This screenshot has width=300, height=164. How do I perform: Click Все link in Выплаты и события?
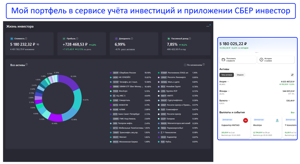(x=292, y=113)
